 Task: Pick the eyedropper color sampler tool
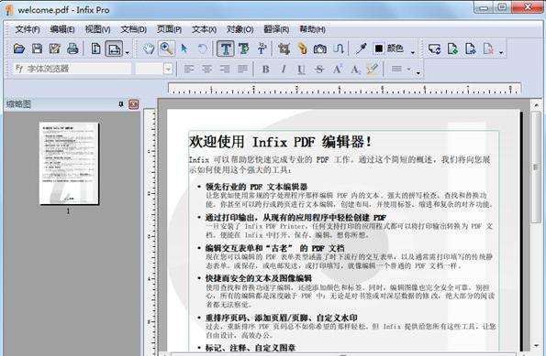[362, 49]
